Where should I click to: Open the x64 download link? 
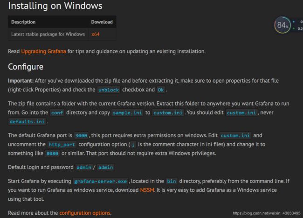(96, 34)
